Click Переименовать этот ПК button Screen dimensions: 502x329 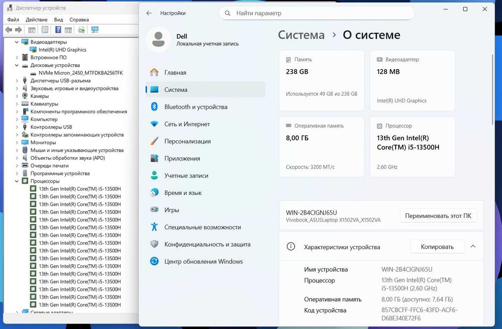[438, 215]
